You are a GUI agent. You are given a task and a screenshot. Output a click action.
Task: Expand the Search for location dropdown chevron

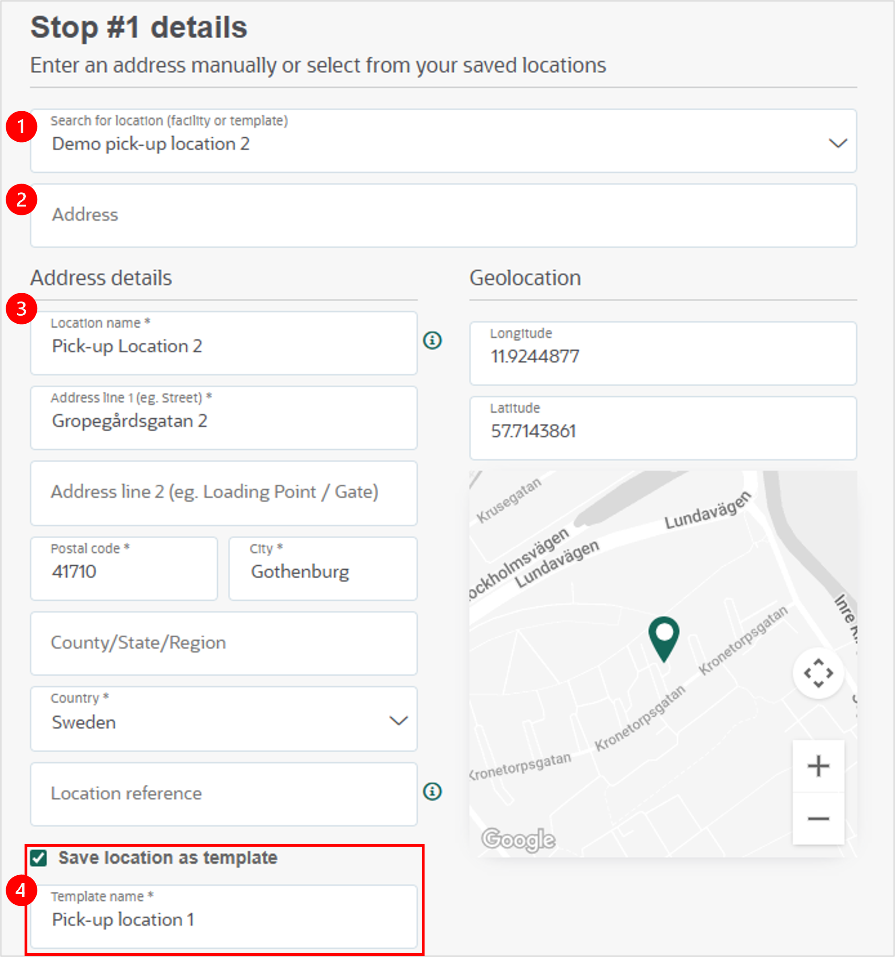[x=838, y=143]
